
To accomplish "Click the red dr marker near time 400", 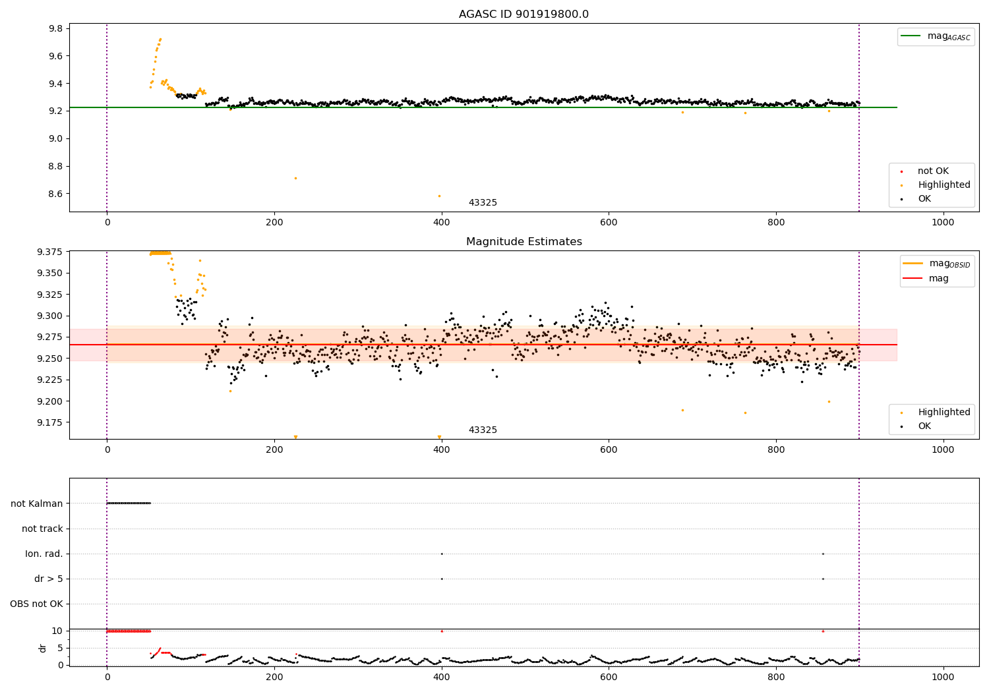I will pos(442,631).
